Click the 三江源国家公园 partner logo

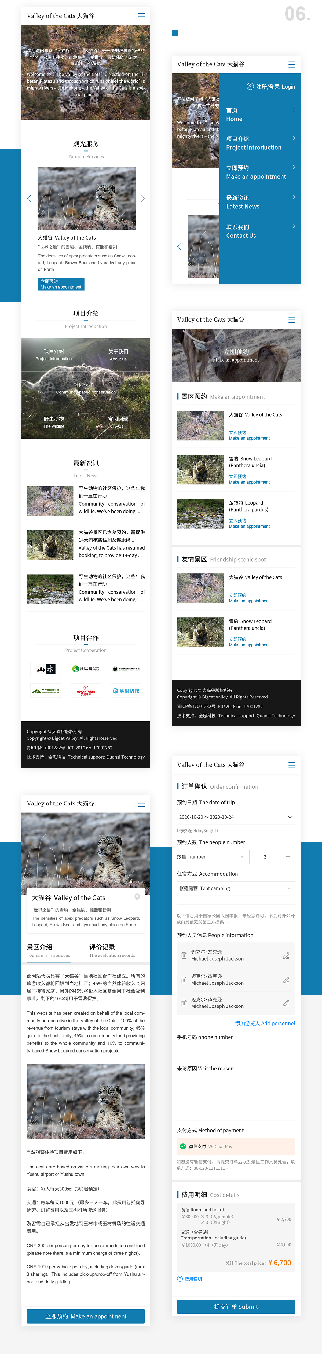46,691
